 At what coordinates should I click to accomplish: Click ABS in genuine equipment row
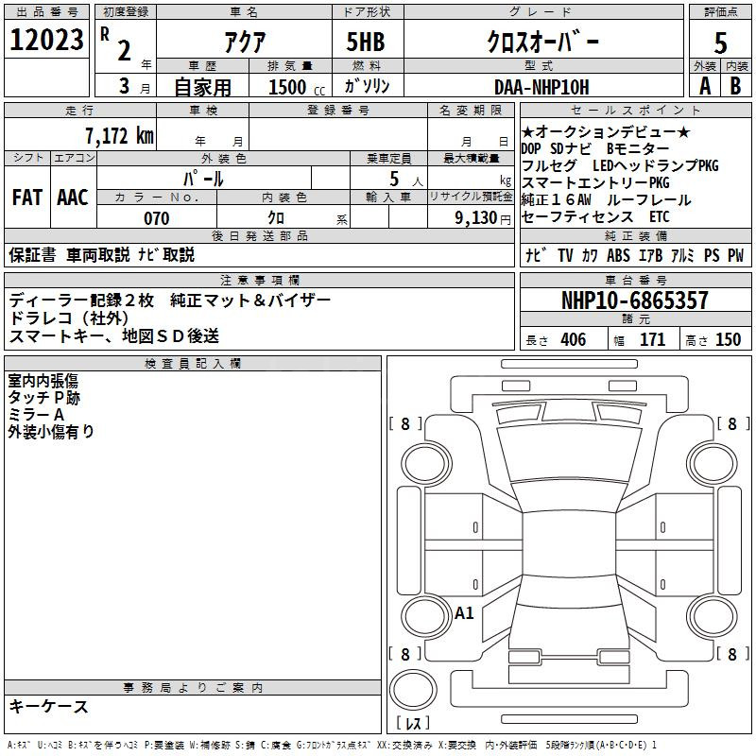point(618,255)
